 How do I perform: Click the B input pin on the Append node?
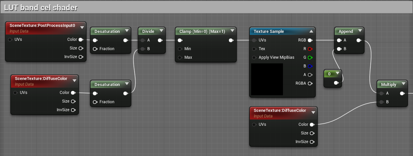tap(339, 49)
